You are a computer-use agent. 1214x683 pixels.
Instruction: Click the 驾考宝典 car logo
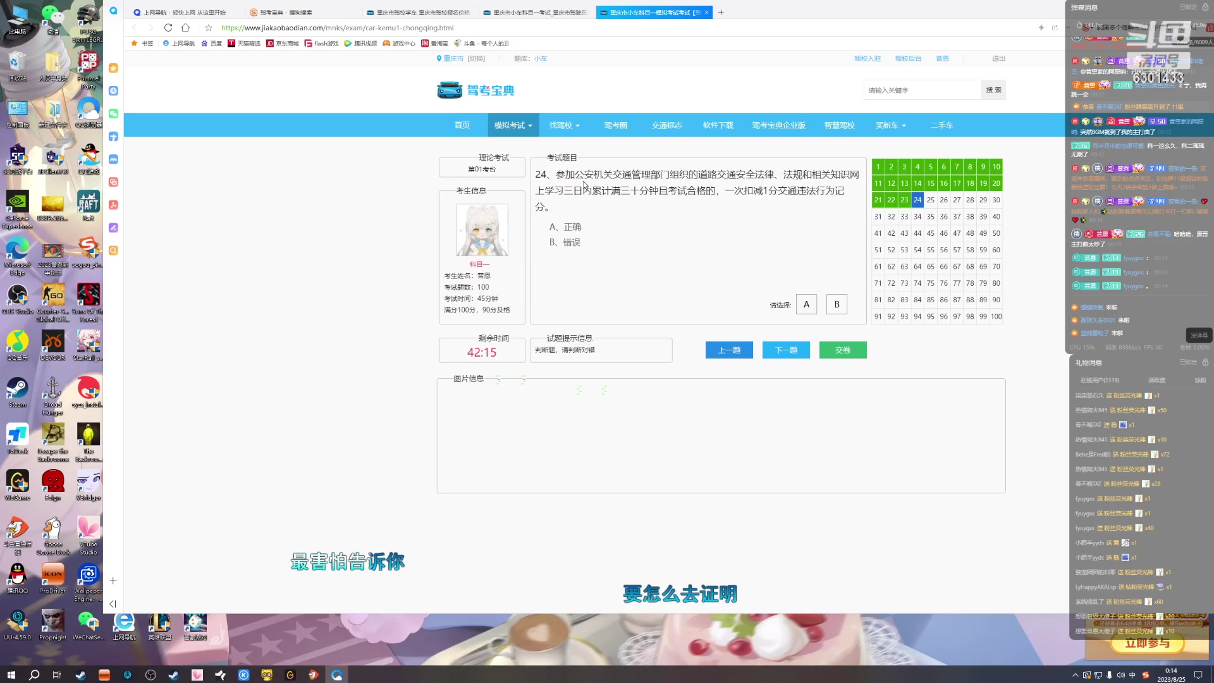450,90
